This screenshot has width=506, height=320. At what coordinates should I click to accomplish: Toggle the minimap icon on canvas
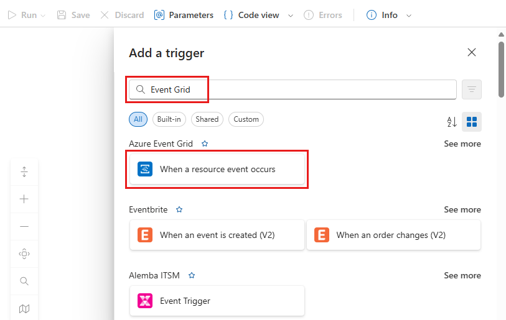coord(24,308)
